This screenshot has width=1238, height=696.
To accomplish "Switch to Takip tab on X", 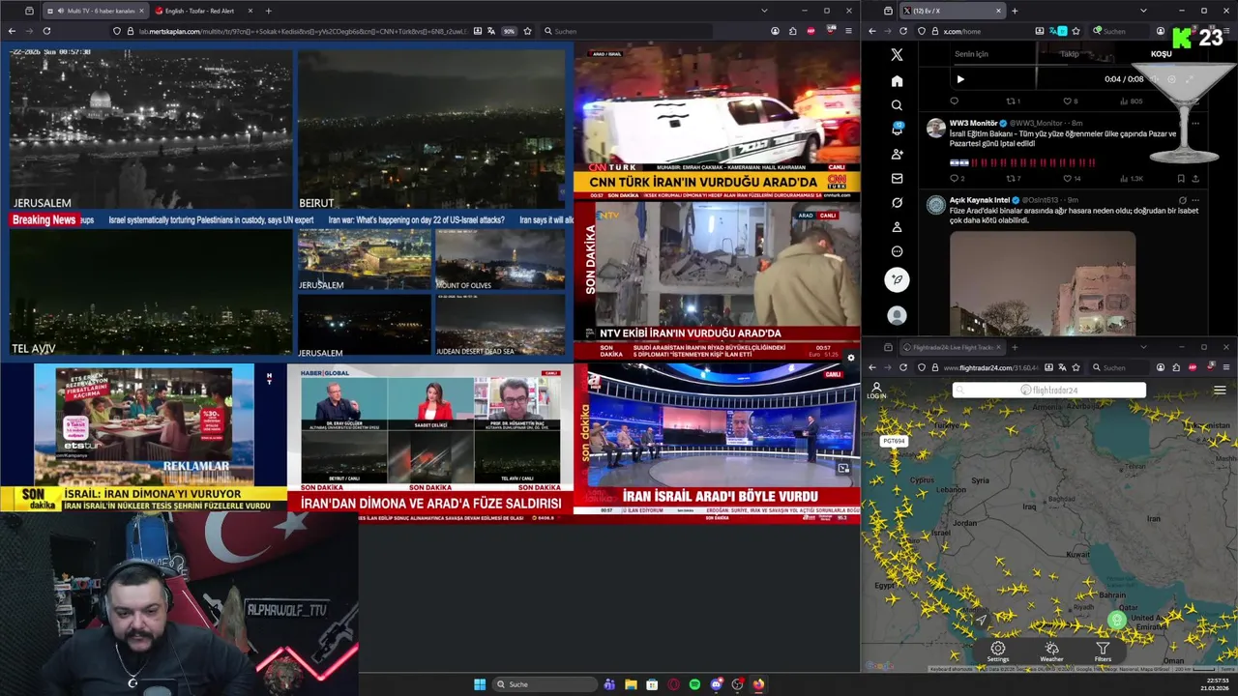I will (1069, 54).
